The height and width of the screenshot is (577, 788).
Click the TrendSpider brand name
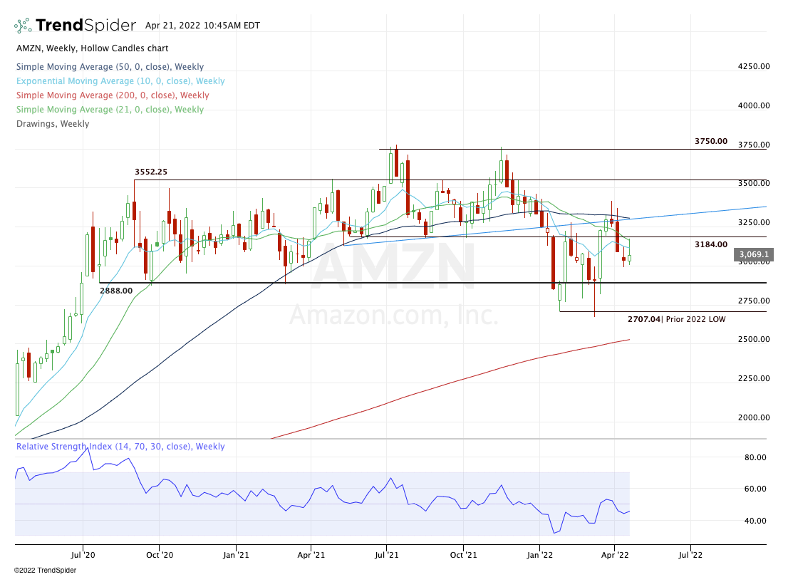click(x=86, y=25)
